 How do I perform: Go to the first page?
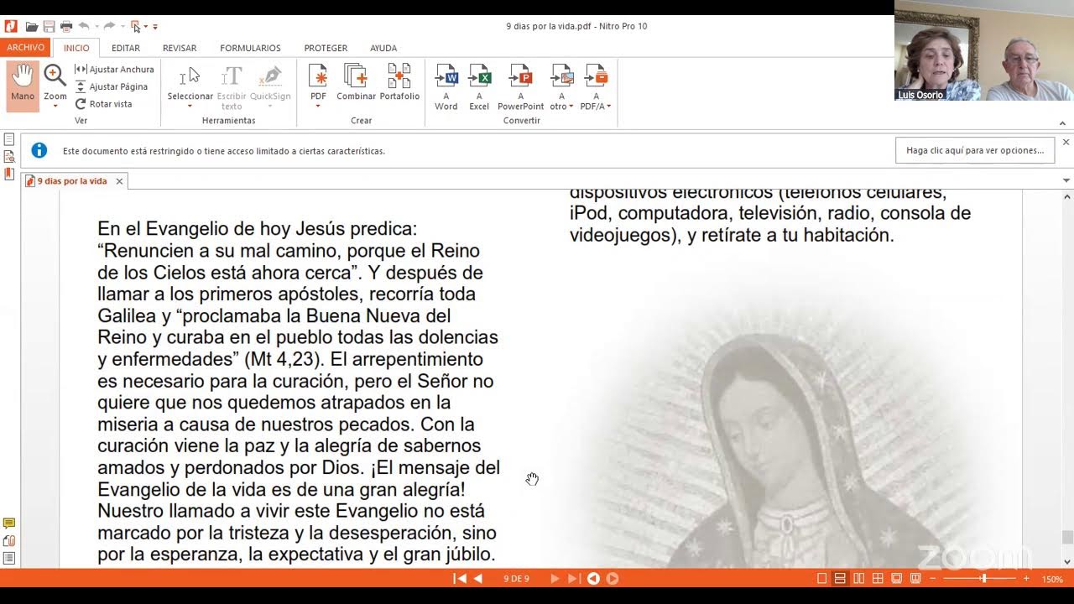(460, 578)
